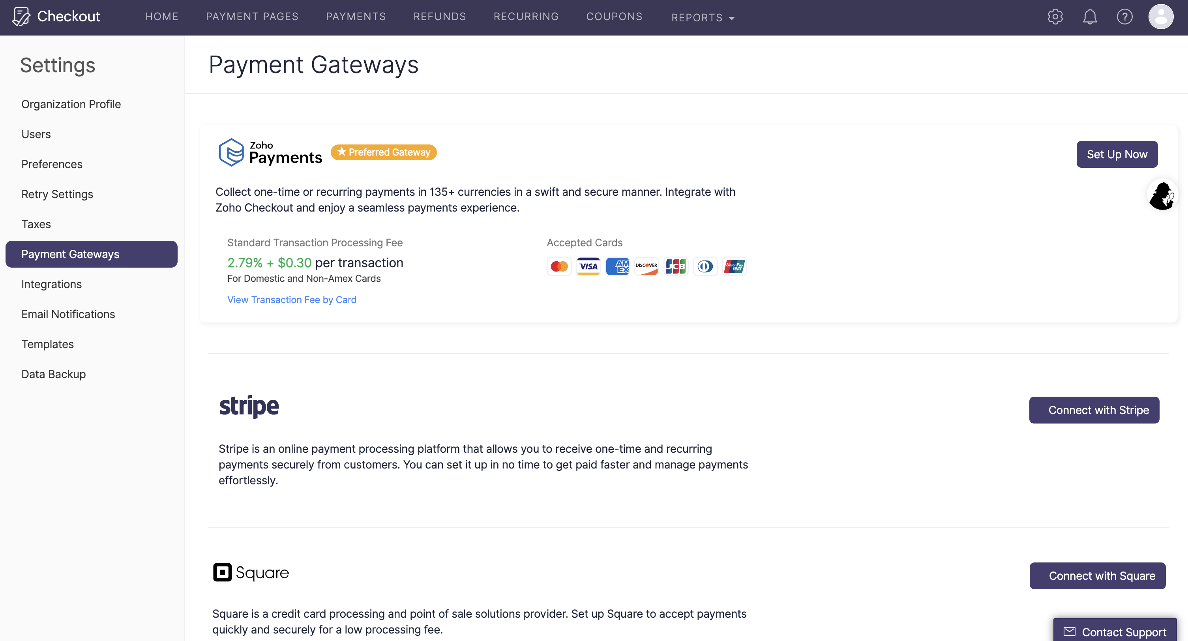Open the user profile avatar
The image size is (1188, 641).
[1160, 17]
